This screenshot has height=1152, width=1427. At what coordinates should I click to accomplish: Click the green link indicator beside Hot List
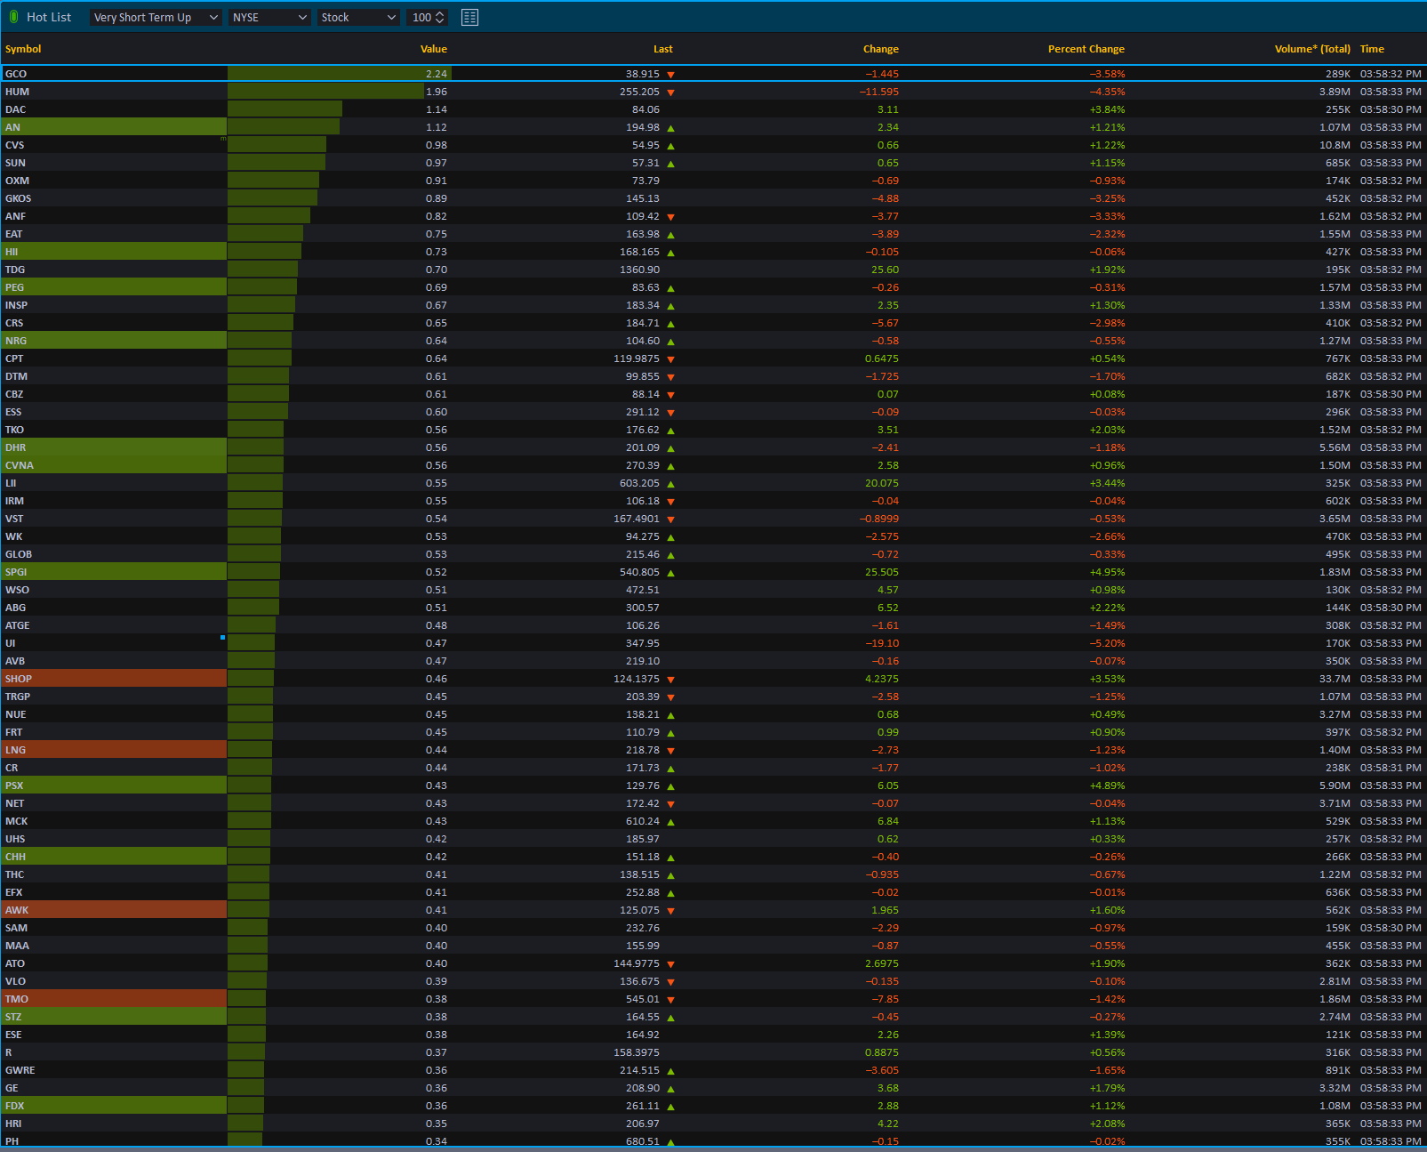pyautogui.click(x=13, y=17)
